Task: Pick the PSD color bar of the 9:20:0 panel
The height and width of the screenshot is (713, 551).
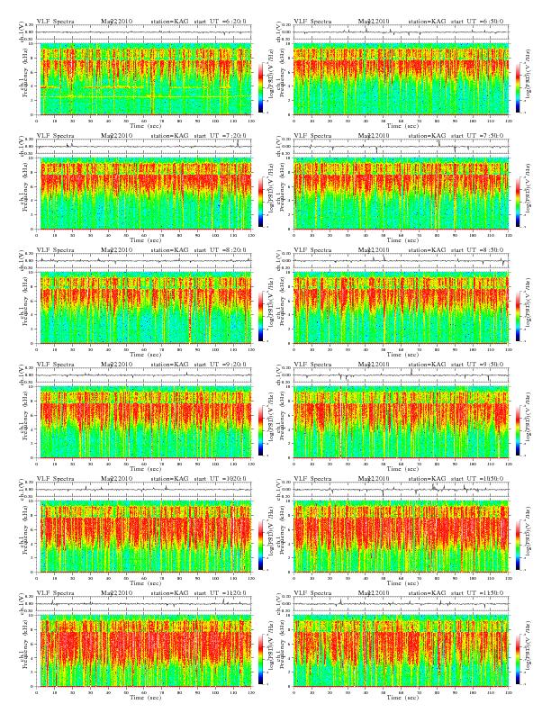Action: click(260, 430)
